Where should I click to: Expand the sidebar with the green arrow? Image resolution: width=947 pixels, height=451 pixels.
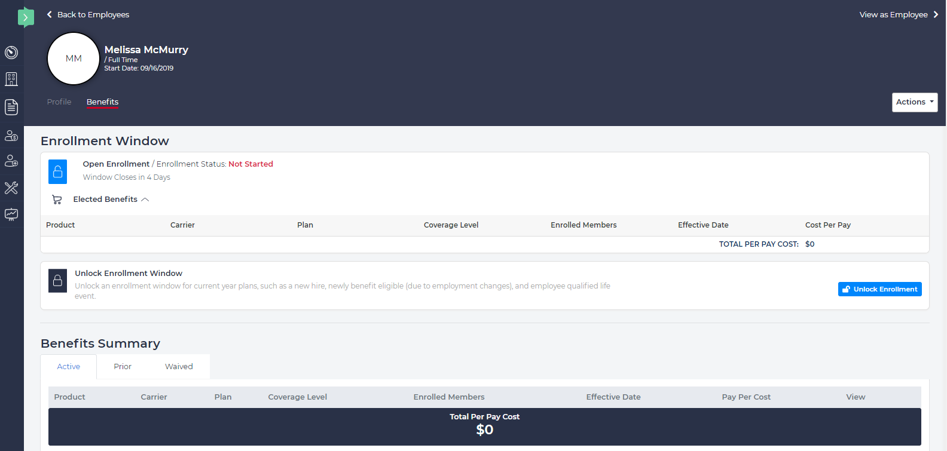click(25, 17)
